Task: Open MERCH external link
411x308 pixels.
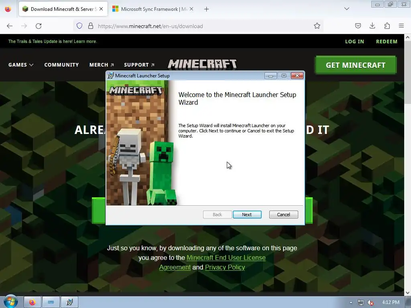Action: point(102,65)
